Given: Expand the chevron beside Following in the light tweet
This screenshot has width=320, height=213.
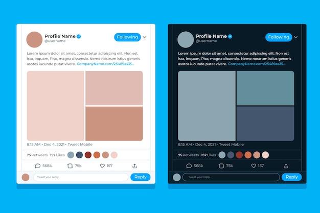Looking at the screenshot, I should (145, 37).
